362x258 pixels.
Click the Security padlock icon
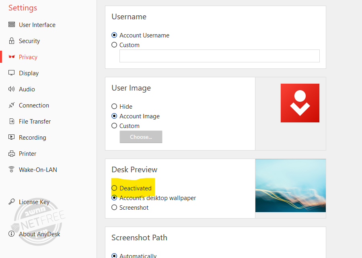[x=12, y=41]
